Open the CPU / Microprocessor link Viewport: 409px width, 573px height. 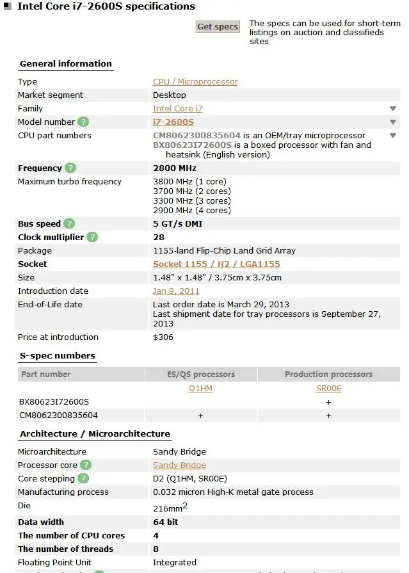tap(195, 82)
